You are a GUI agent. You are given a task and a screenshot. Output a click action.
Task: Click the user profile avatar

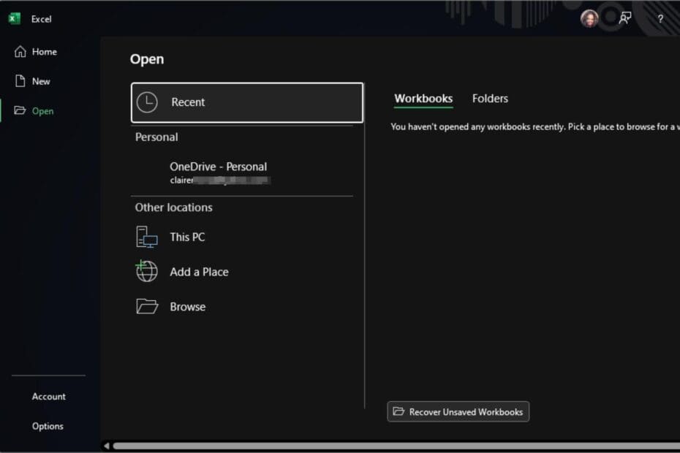click(x=589, y=18)
